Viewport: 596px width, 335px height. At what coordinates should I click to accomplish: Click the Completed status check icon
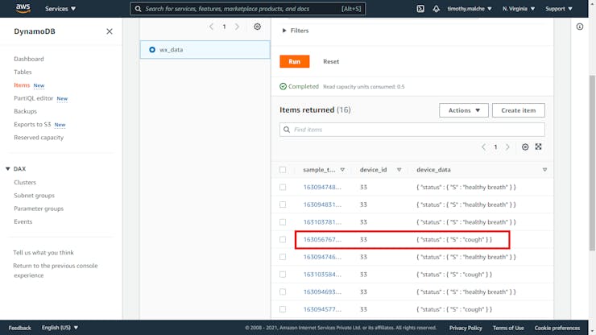(x=283, y=87)
